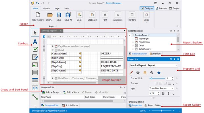Open the Data database category in Properties
The width and height of the screenshot is (204, 113).
pos(145,73)
